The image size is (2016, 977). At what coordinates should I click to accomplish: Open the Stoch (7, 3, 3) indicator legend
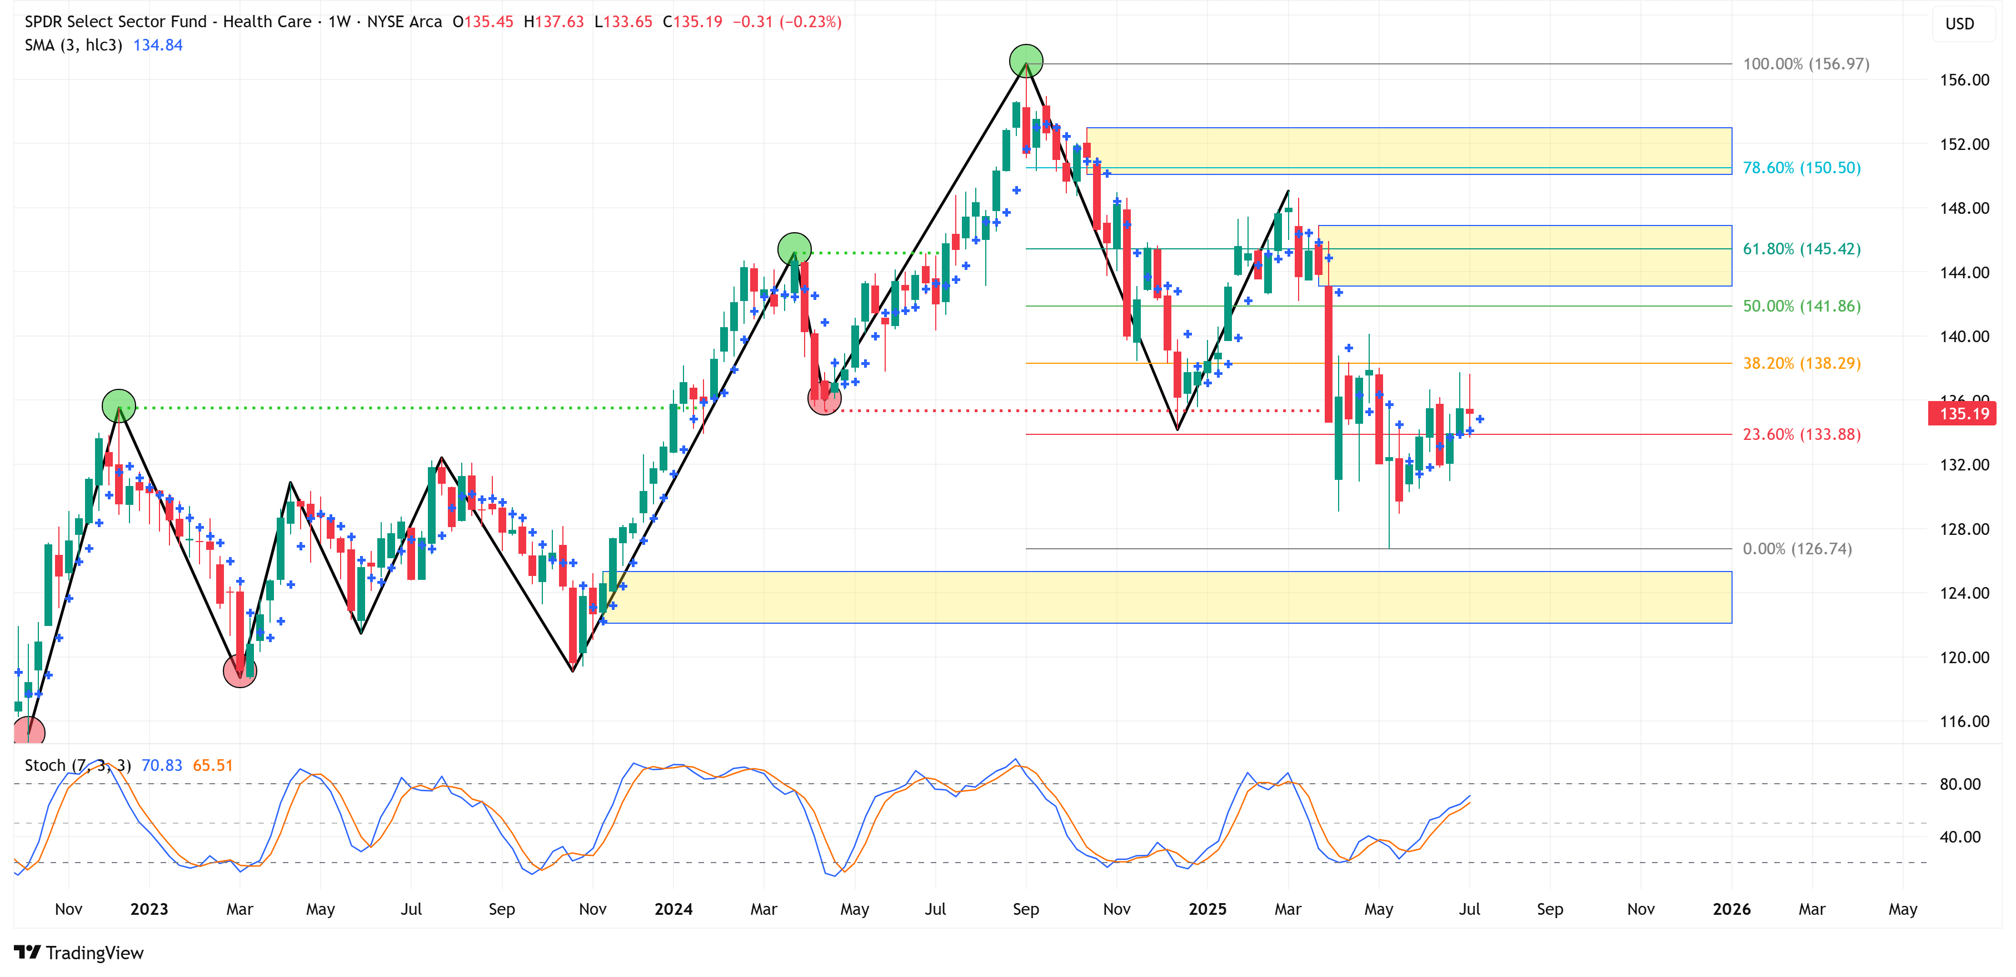click(x=77, y=765)
